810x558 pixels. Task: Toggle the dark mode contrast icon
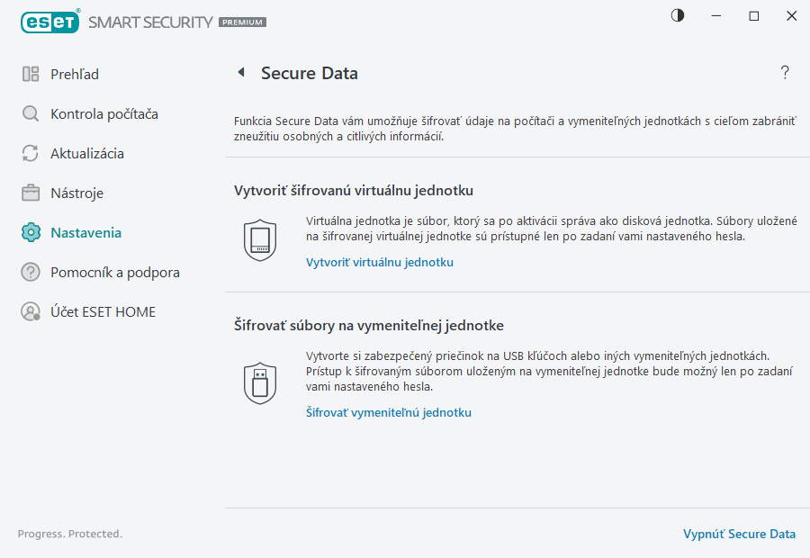tap(676, 15)
